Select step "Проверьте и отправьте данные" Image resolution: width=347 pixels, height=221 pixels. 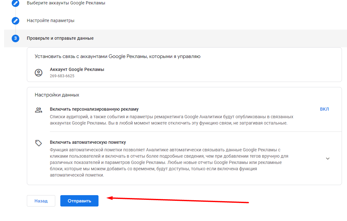click(60, 38)
